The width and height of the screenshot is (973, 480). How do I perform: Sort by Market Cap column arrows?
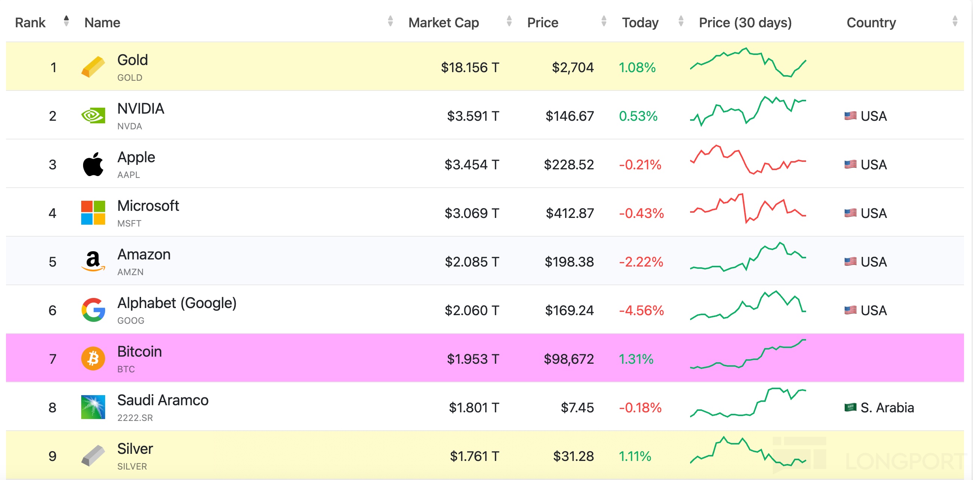(509, 21)
